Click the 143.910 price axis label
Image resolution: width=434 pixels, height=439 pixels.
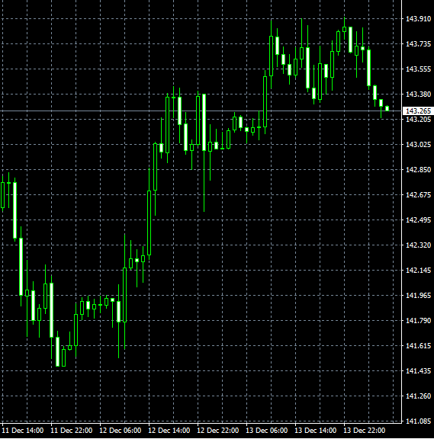pyautogui.click(x=418, y=19)
